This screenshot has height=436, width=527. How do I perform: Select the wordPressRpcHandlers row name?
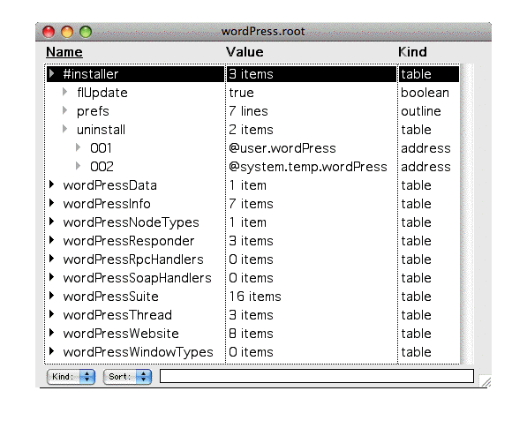[133, 259]
